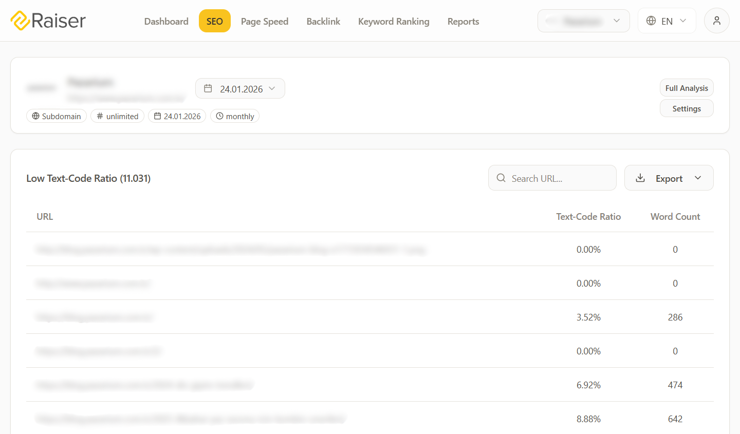This screenshot has width=740, height=434.
Task: Open the Settings button
Action: 686,109
